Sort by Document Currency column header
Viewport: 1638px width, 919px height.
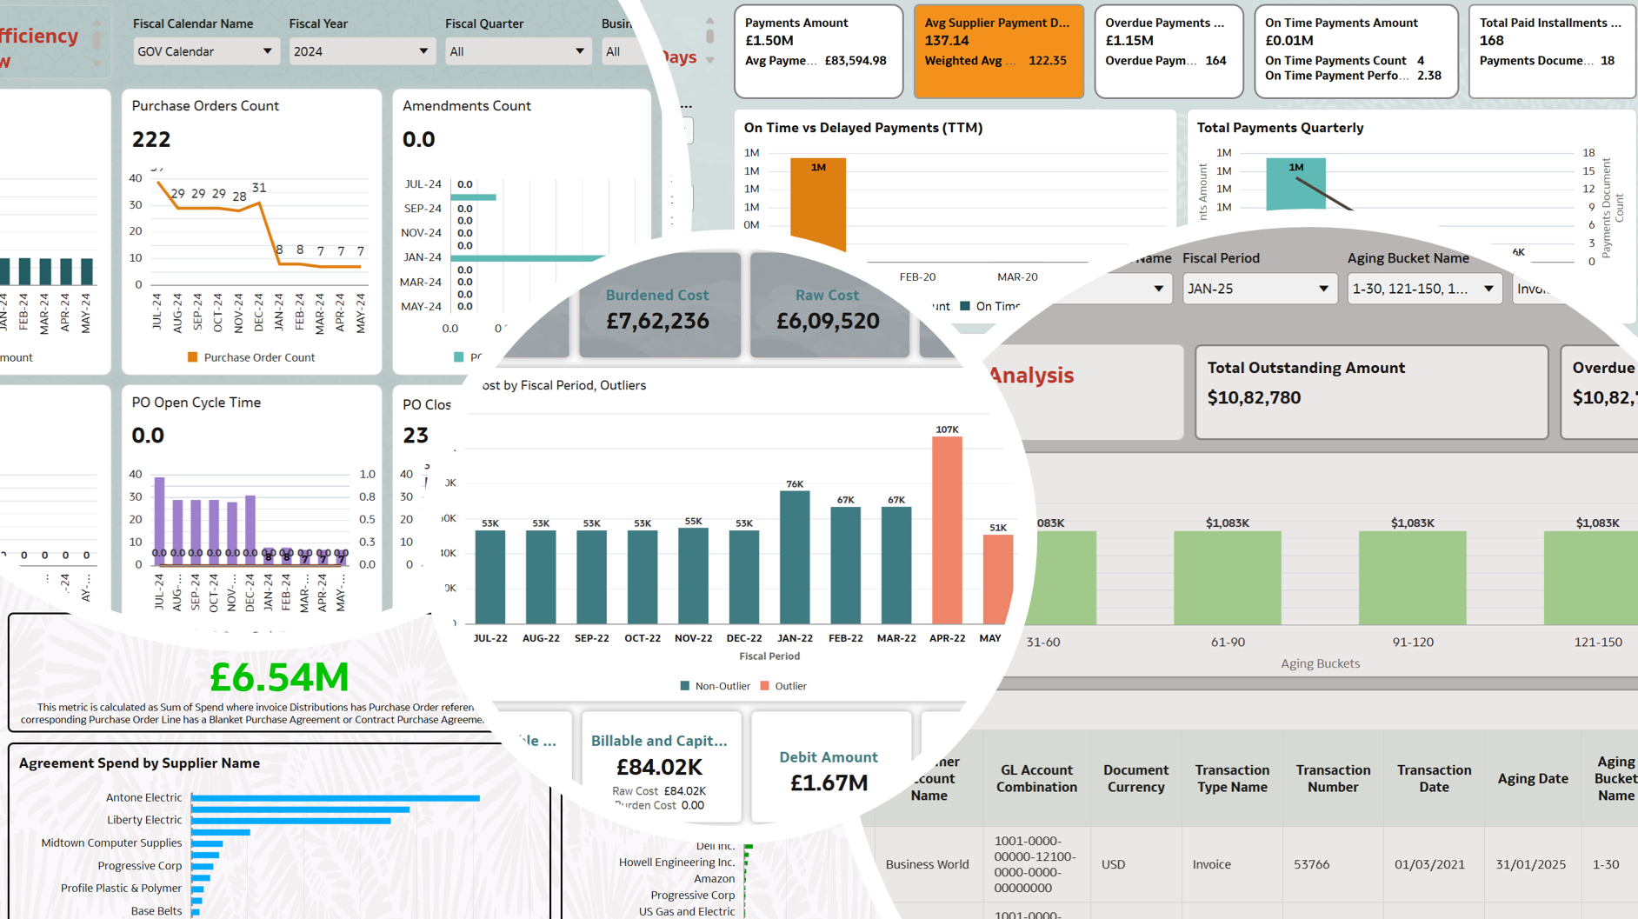1135,778
